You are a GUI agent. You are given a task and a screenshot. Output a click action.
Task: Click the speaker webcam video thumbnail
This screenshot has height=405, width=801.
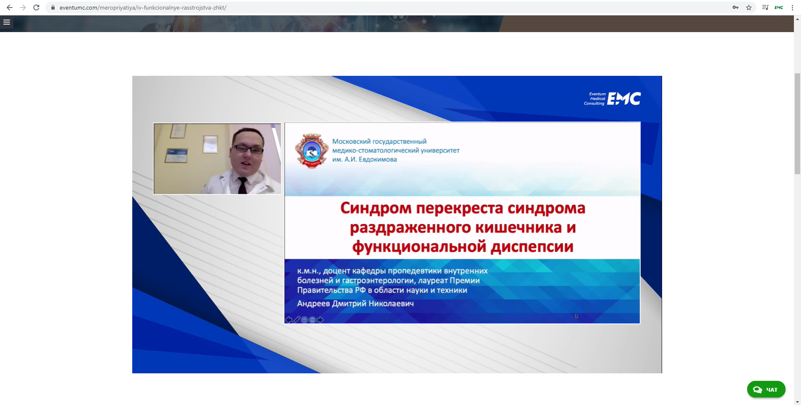[217, 158]
